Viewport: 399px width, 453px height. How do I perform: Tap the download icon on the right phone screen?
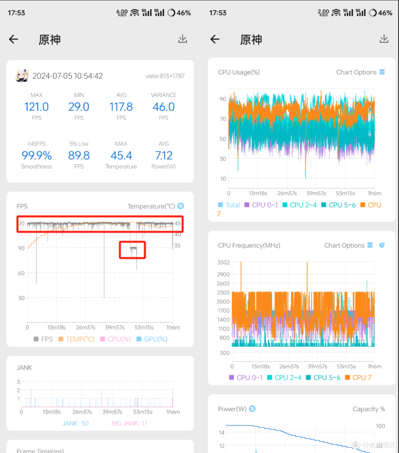point(384,39)
